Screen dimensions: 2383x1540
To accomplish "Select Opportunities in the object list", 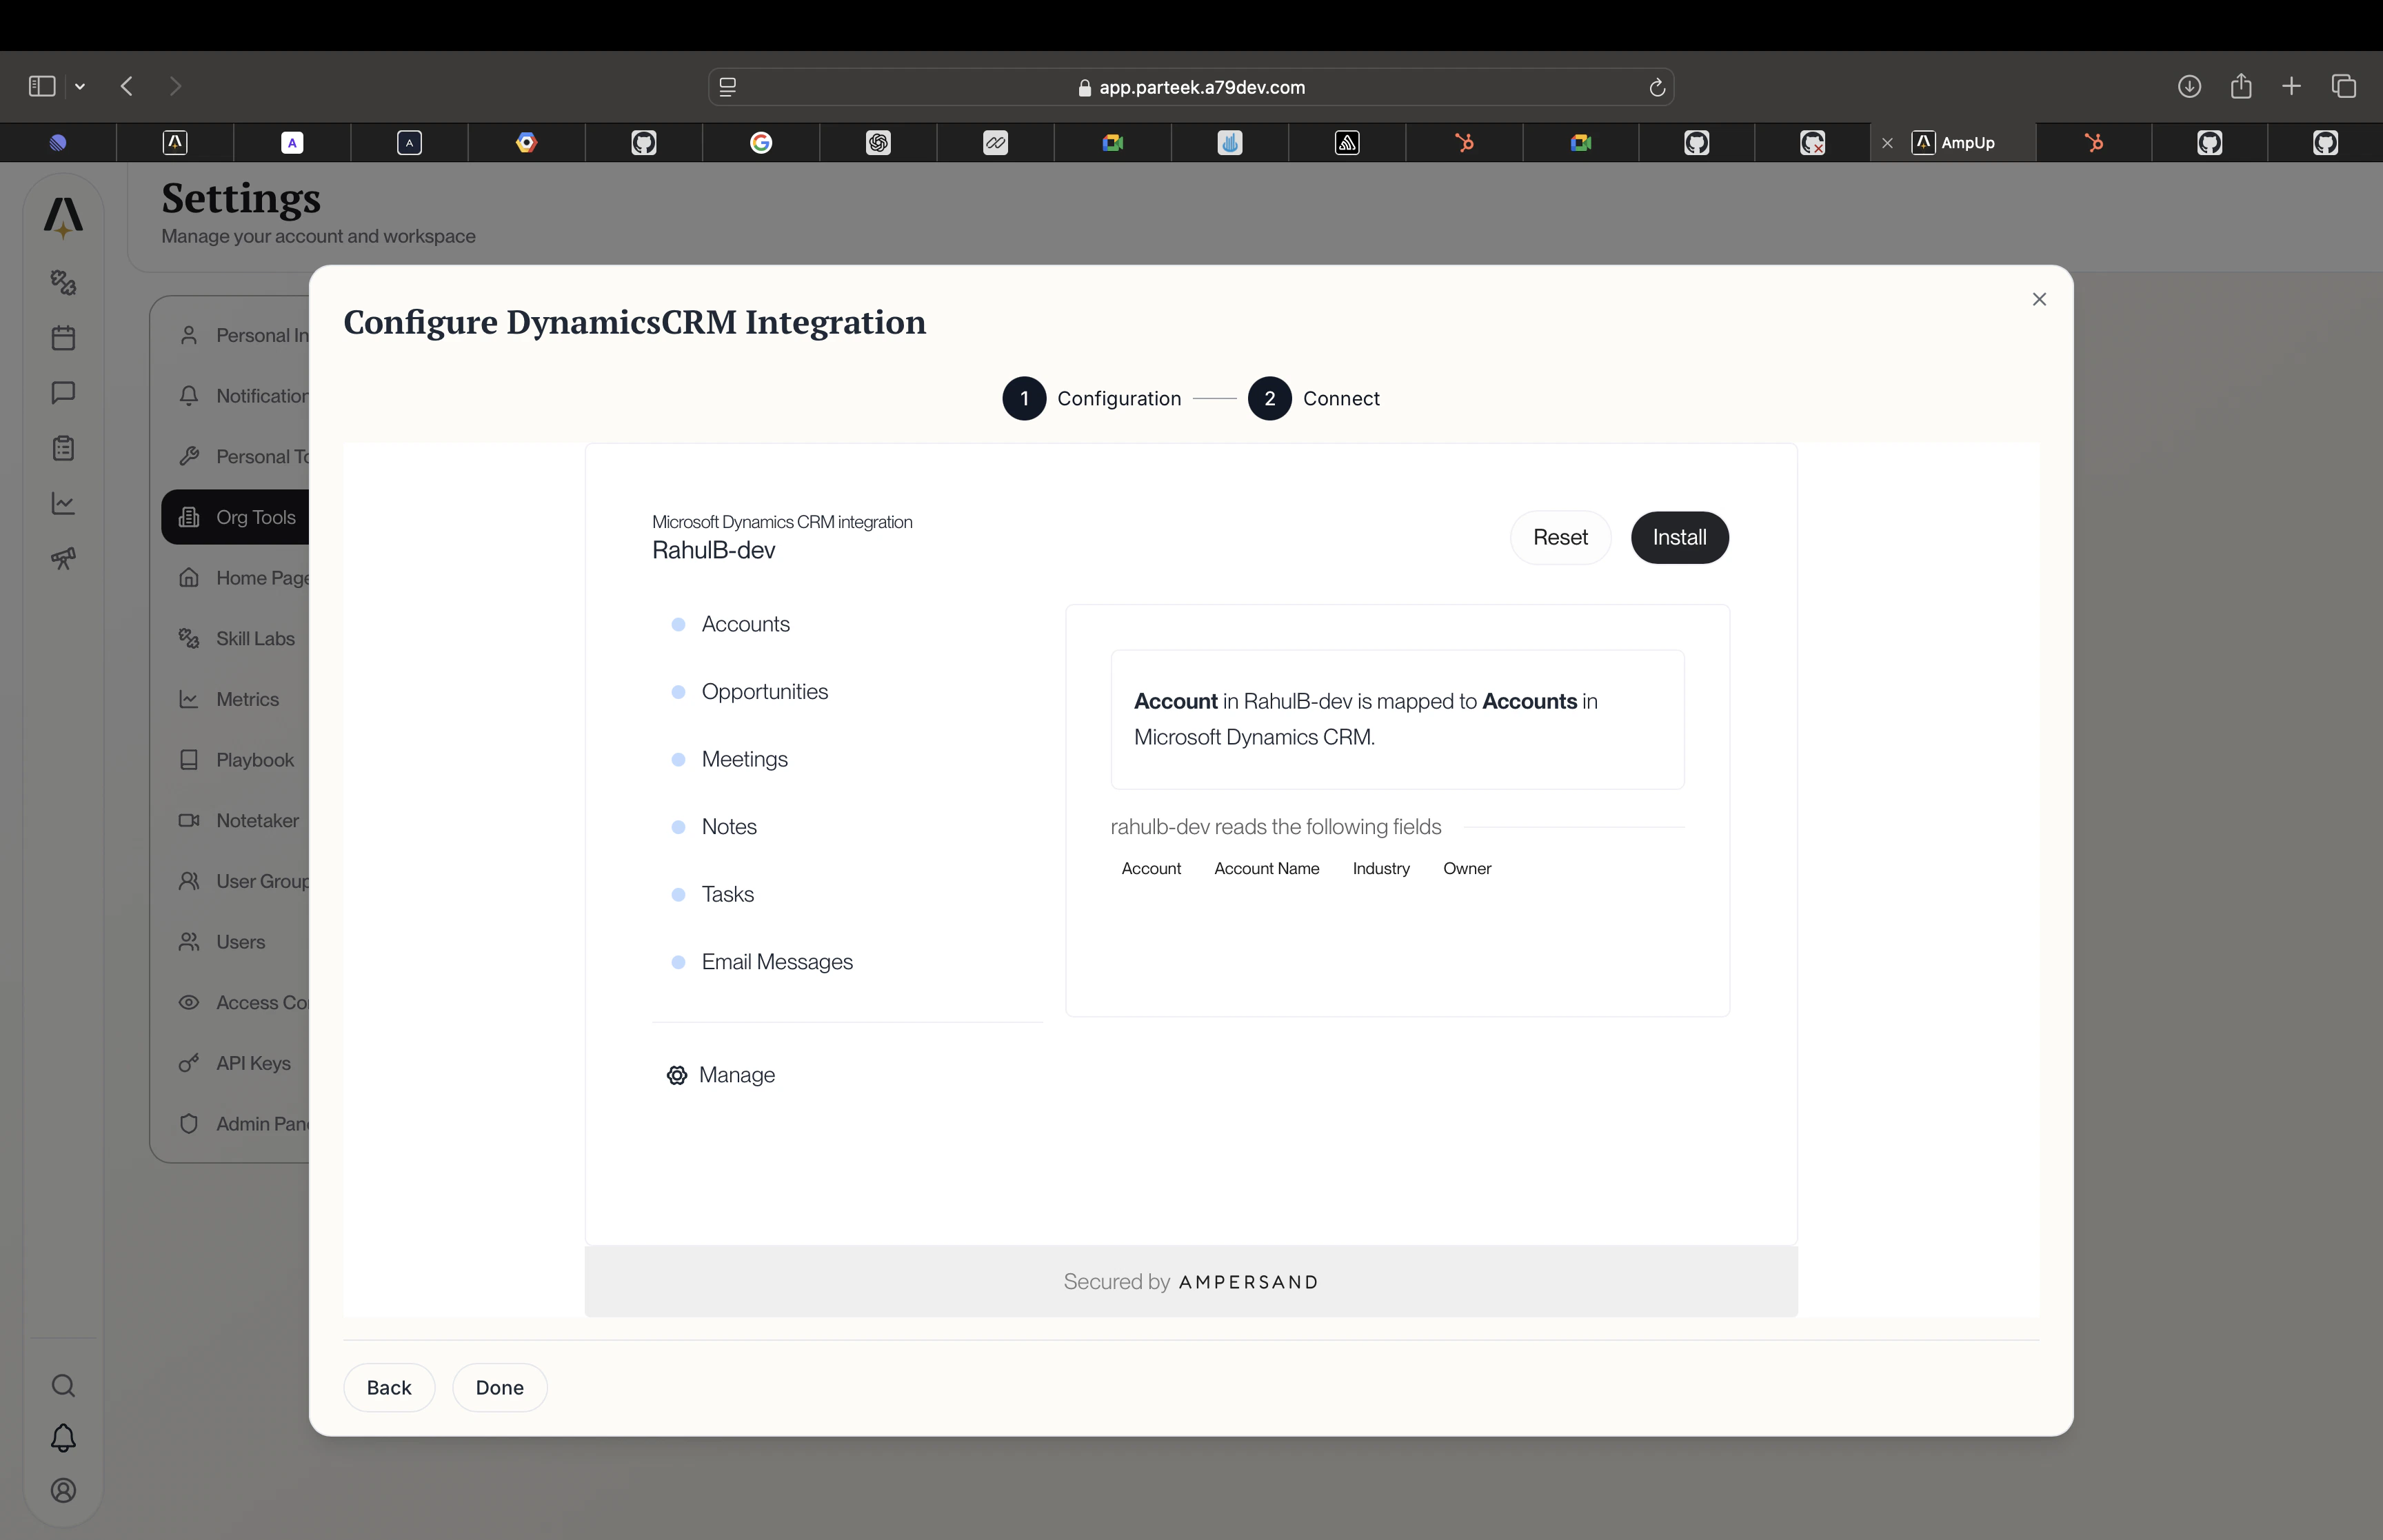I will (764, 691).
